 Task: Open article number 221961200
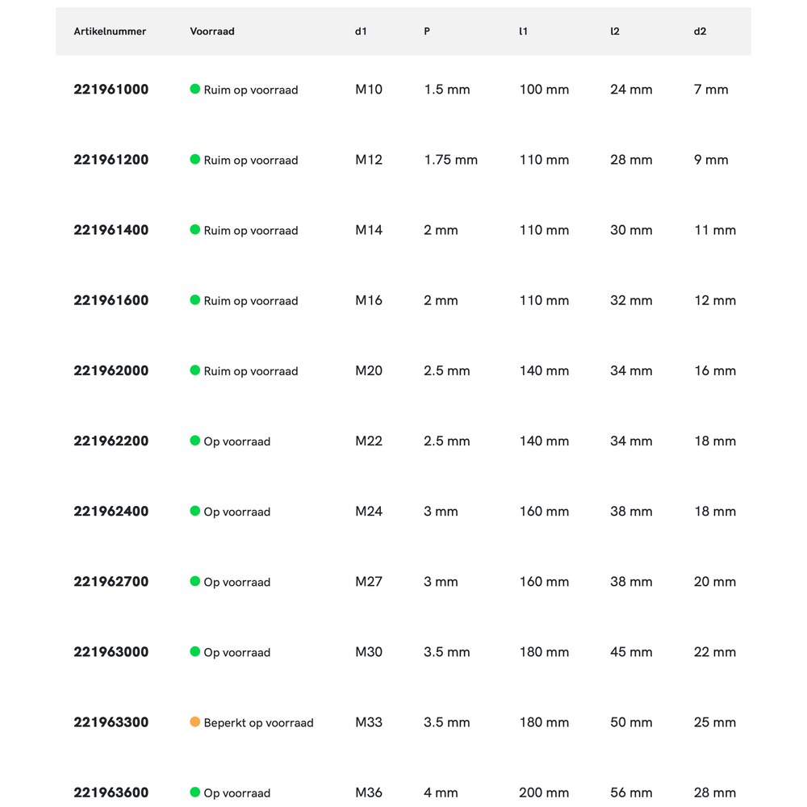111,160
